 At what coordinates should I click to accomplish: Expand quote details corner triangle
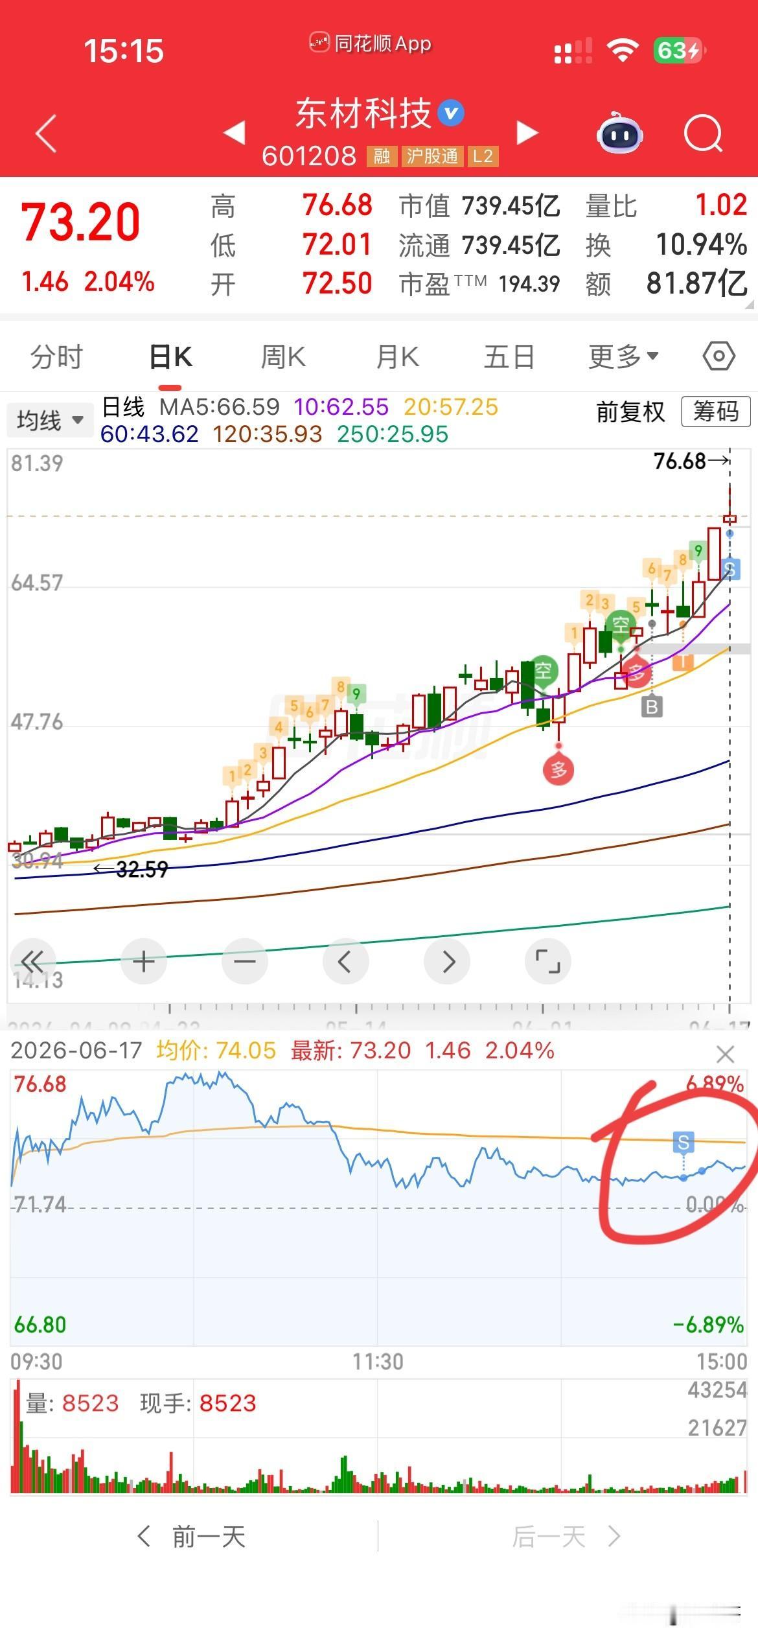tap(750, 304)
